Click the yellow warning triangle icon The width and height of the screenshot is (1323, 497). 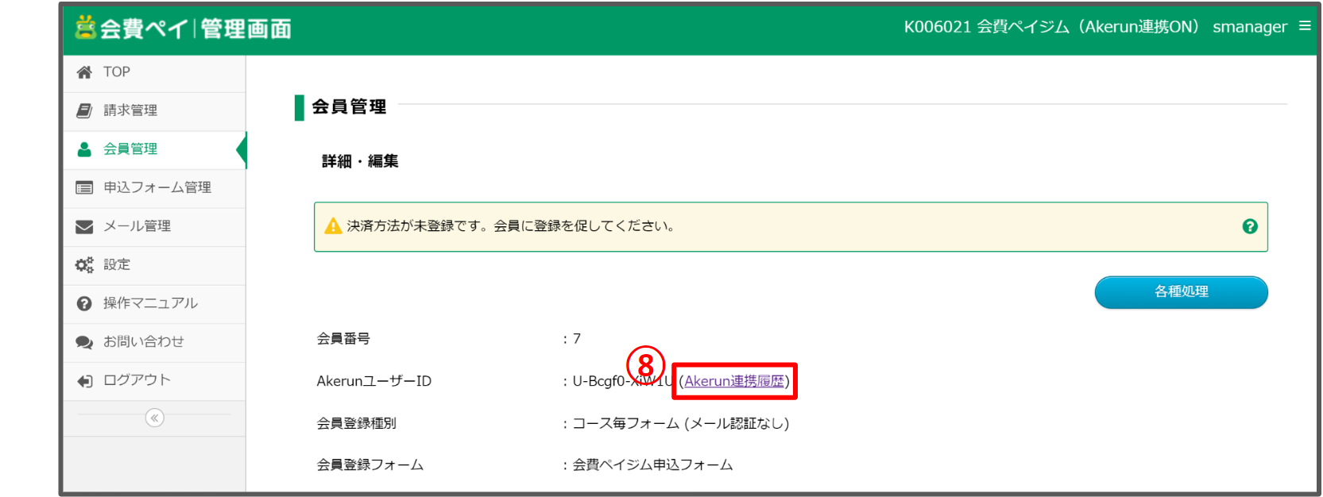tap(333, 226)
